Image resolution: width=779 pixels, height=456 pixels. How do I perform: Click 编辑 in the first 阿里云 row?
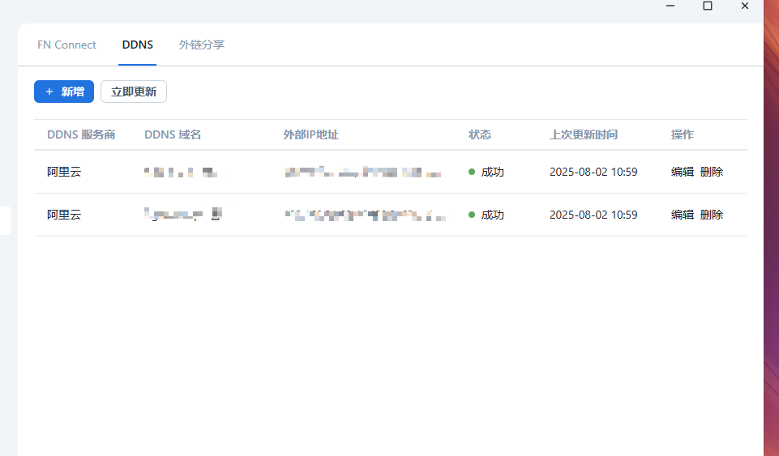tap(682, 172)
